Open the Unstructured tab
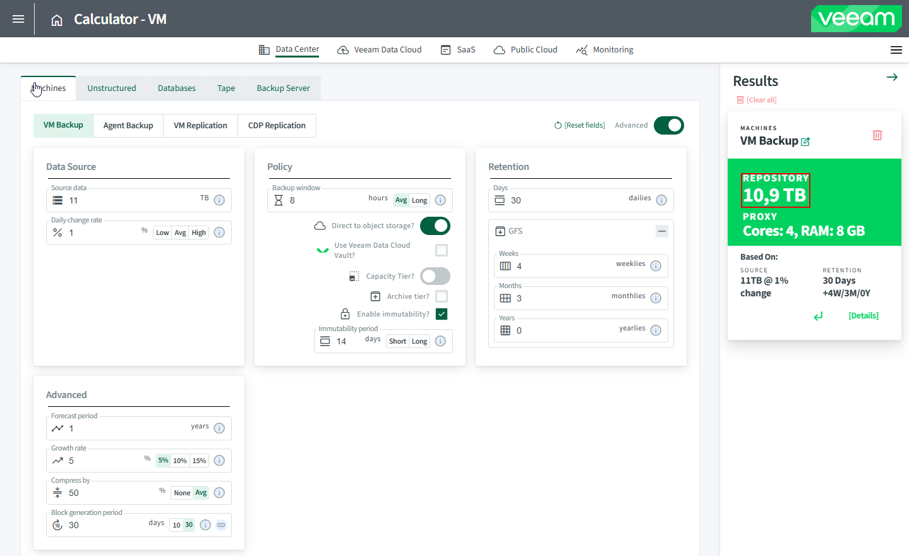The image size is (909, 556). (112, 88)
